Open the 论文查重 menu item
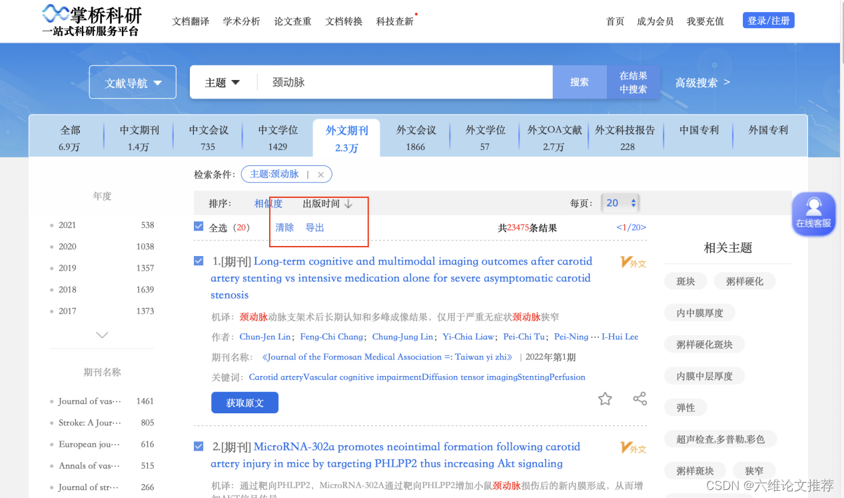The width and height of the screenshot is (844, 498). point(292,21)
